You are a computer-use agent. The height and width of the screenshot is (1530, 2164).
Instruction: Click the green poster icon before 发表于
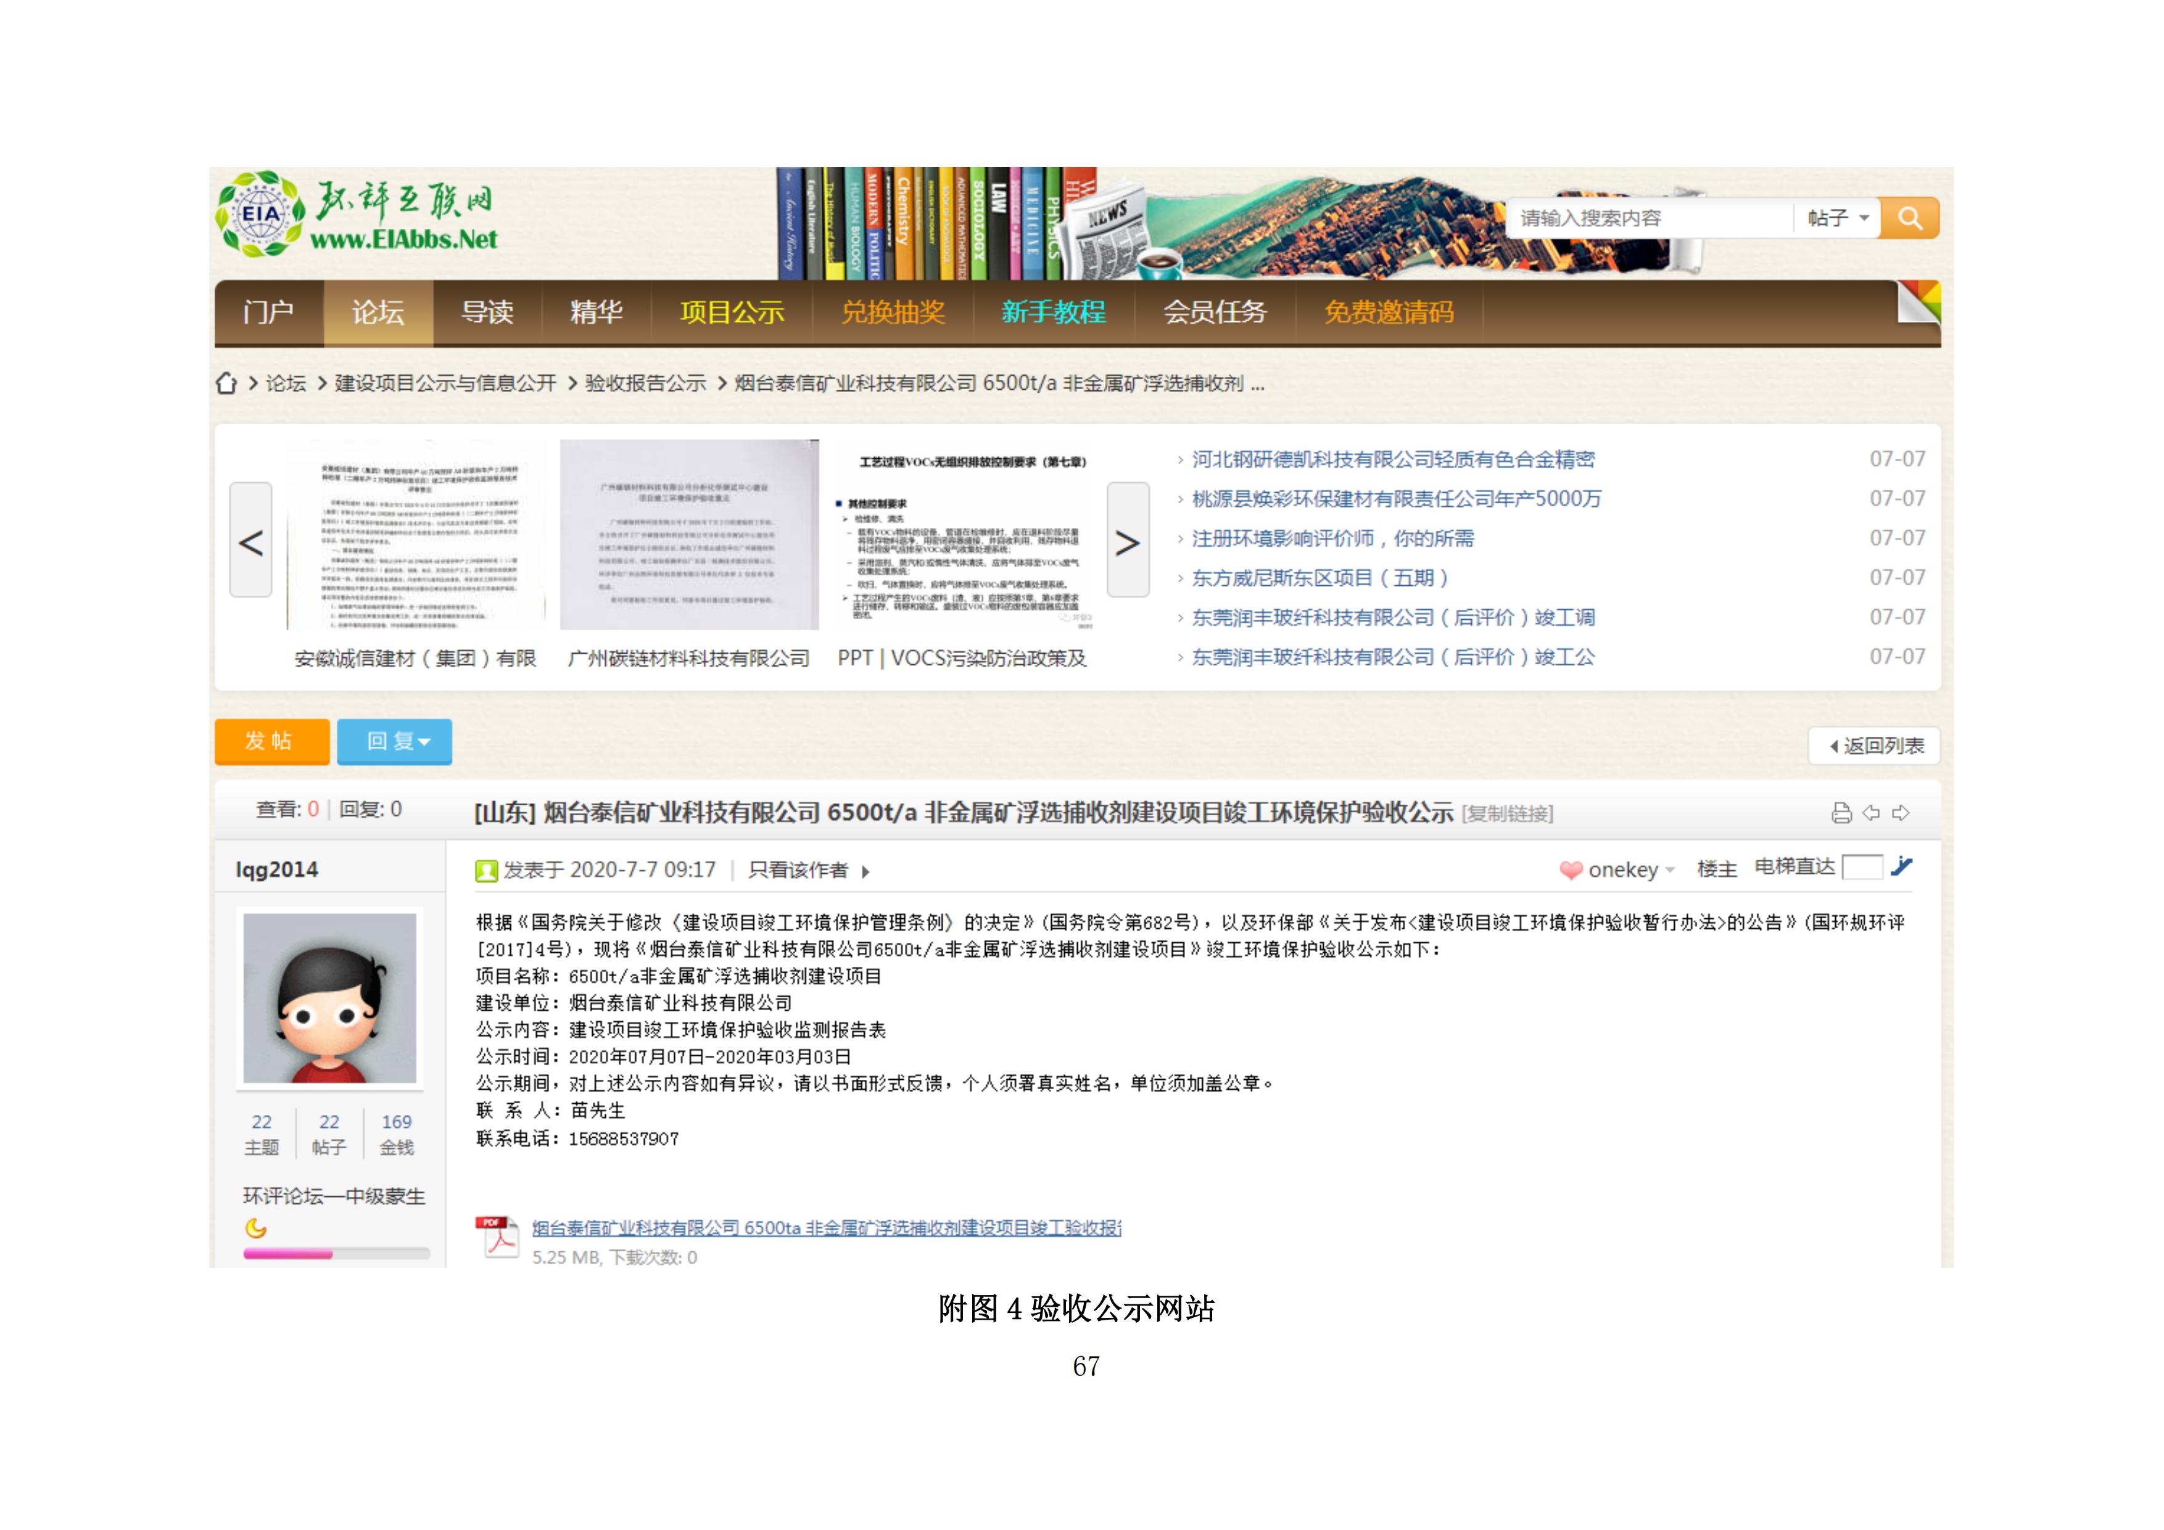click(486, 871)
